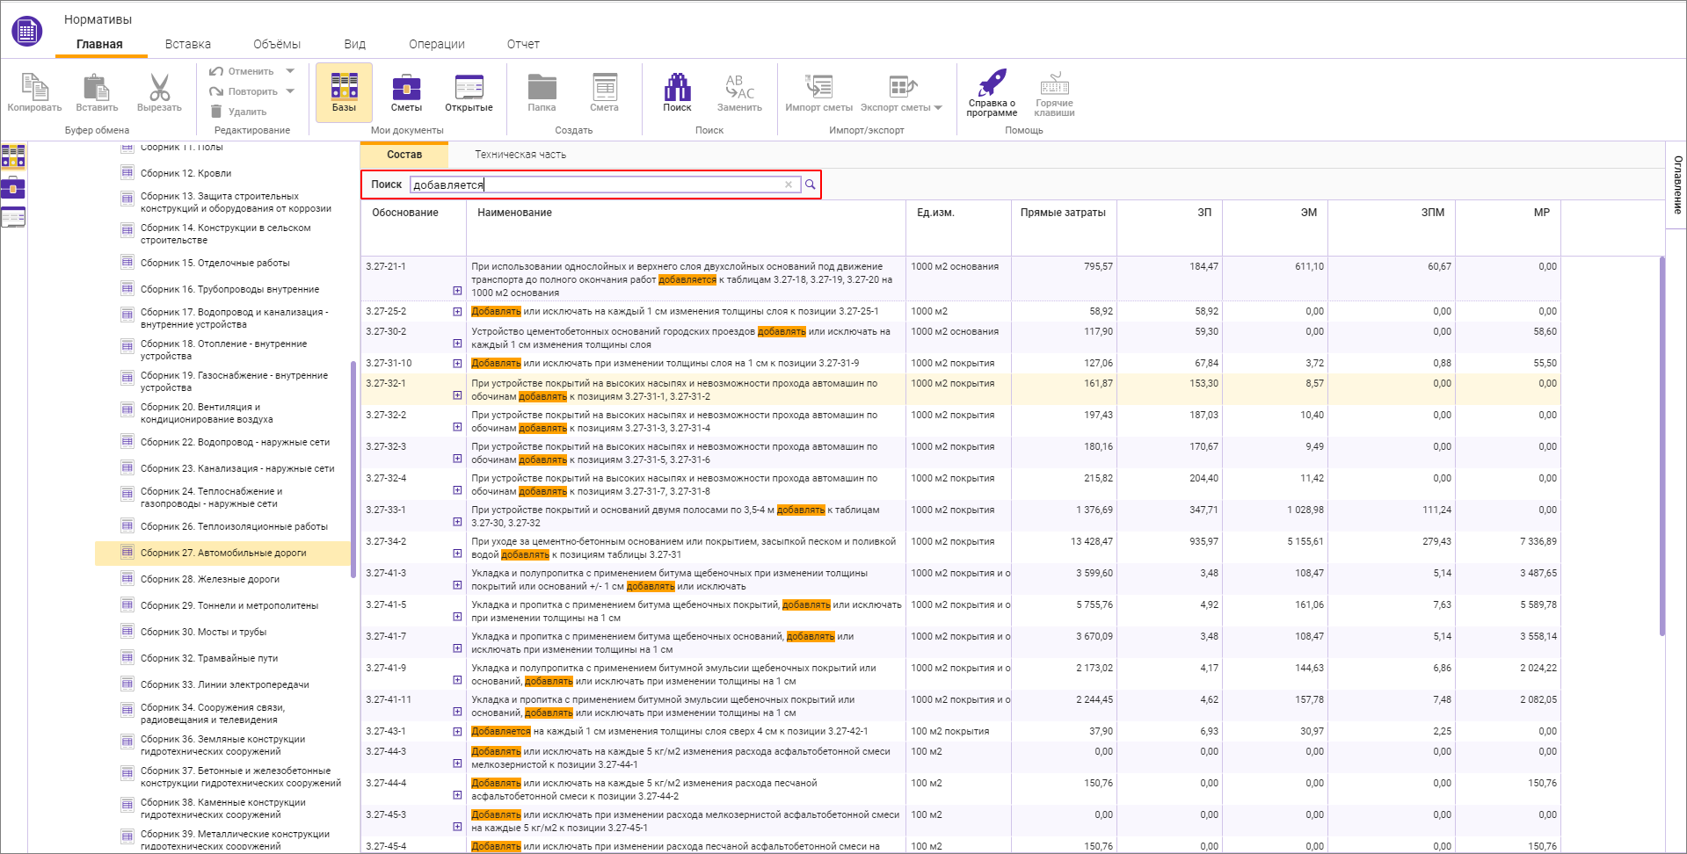Screen dimensions: 1687x854
Task: Click the Ед.изм. column header
Action: click(935, 213)
